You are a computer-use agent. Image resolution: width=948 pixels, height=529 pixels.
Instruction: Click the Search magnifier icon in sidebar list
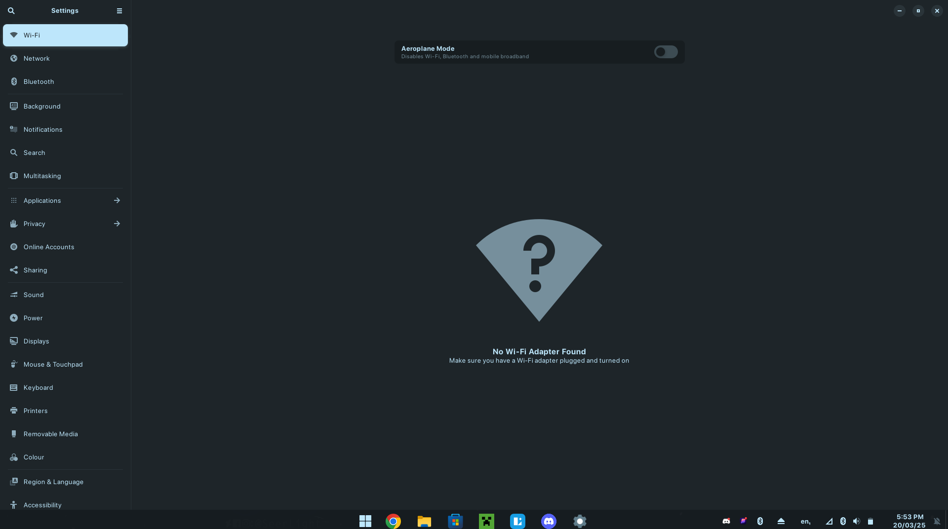coord(14,152)
